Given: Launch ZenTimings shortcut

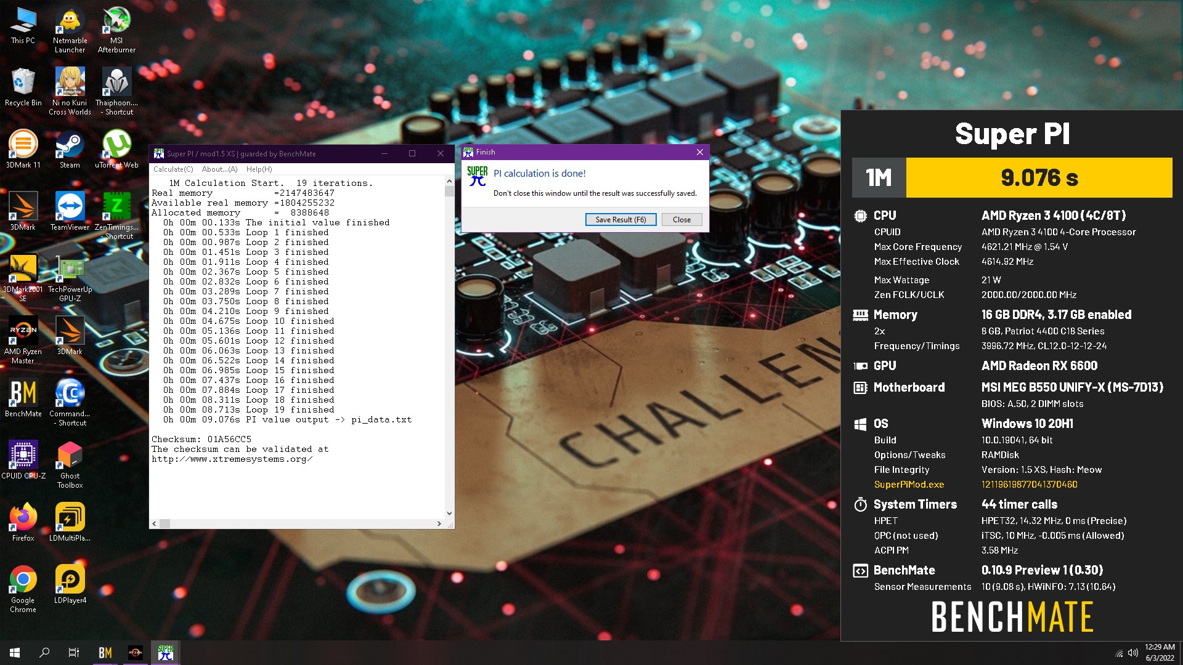Looking at the screenshot, I should click(x=116, y=216).
